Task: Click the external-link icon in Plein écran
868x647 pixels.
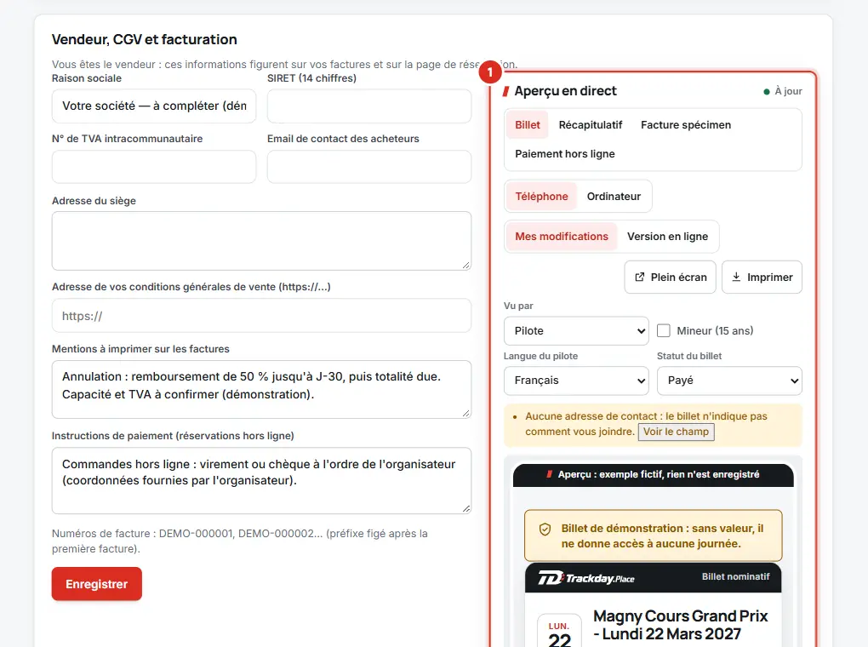Action: pyautogui.click(x=639, y=277)
